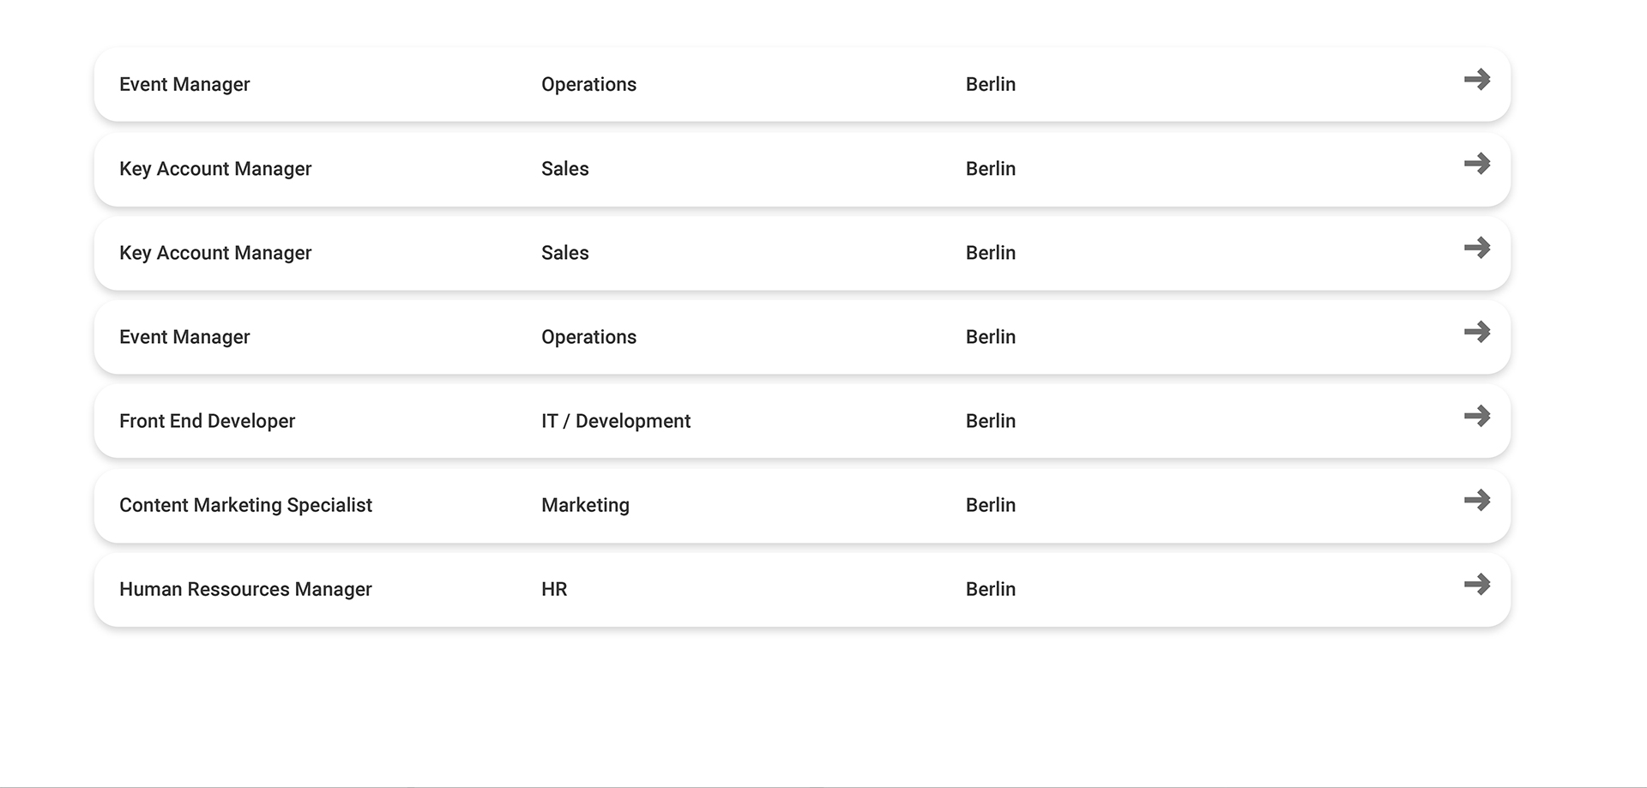
Task: Open Front End Developer job via its arrow icon
Action: point(1477,416)
